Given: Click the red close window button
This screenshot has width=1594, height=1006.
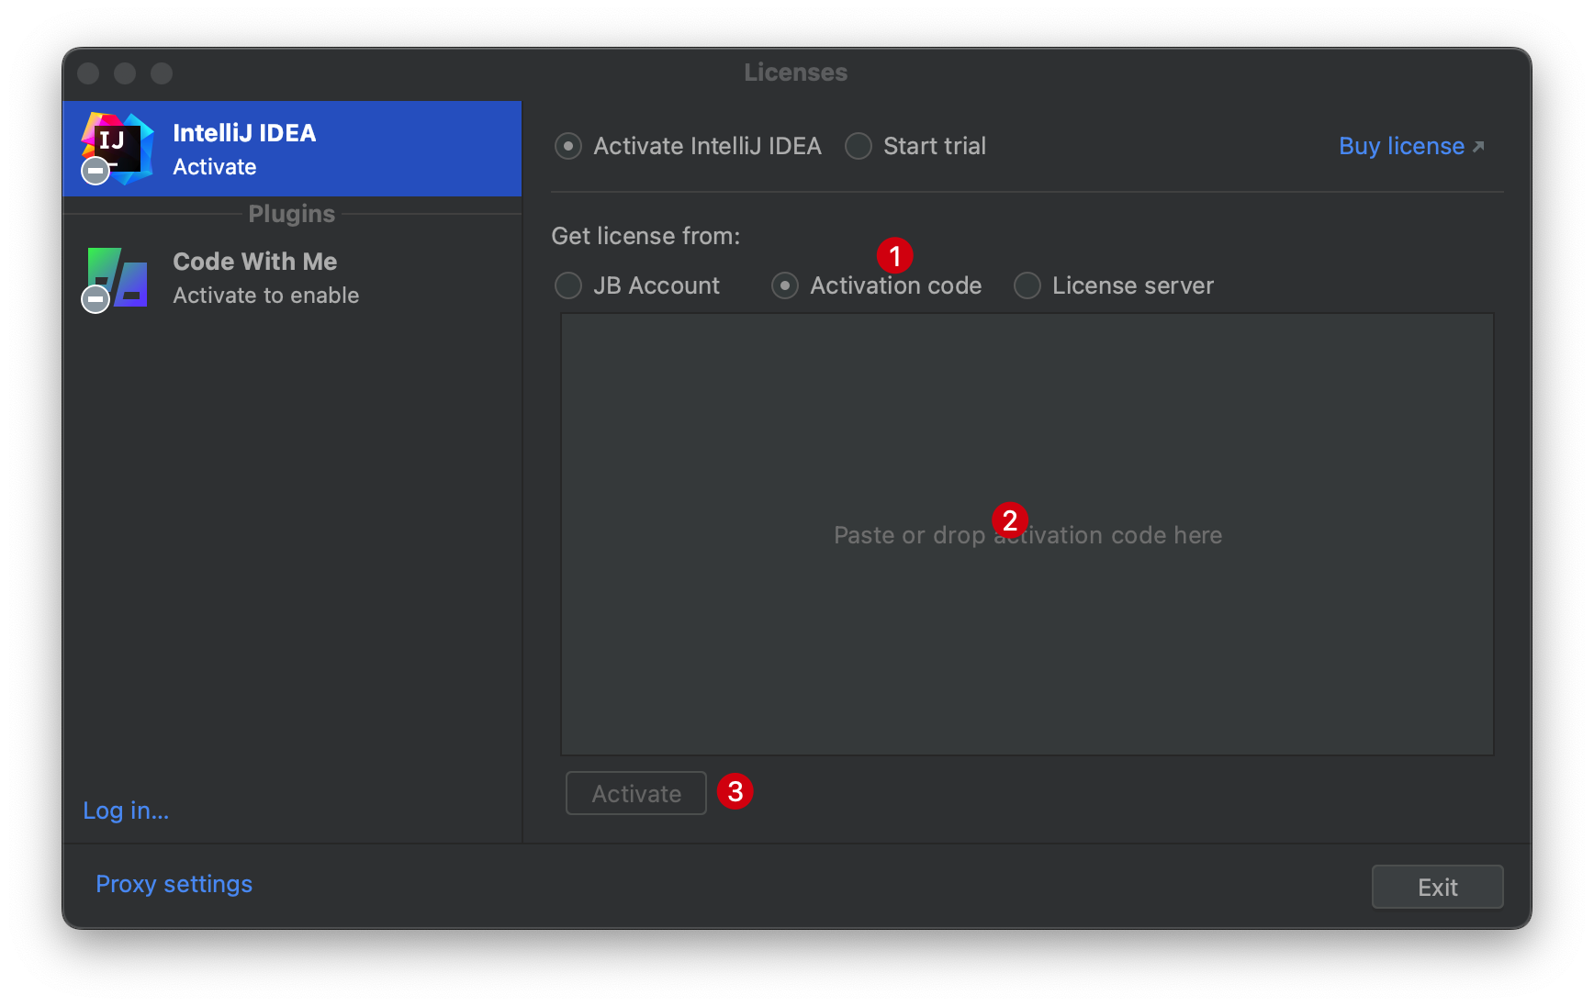Looking at the screenshot, I should 88,73.
